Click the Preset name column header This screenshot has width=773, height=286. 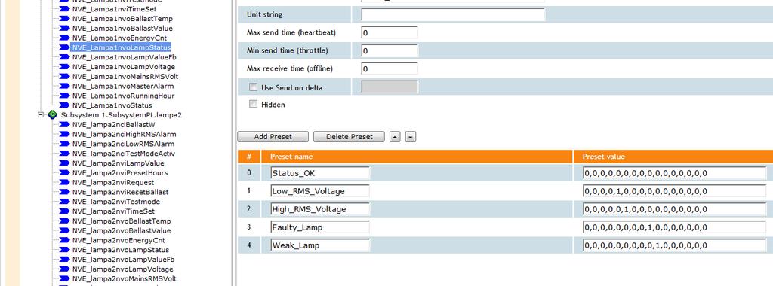pyautogui.click(x=417, y=157)
